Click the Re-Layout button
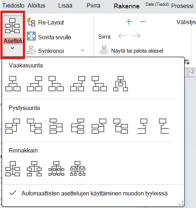This screenshot has width=196, height=208. (x=45, y=22)
